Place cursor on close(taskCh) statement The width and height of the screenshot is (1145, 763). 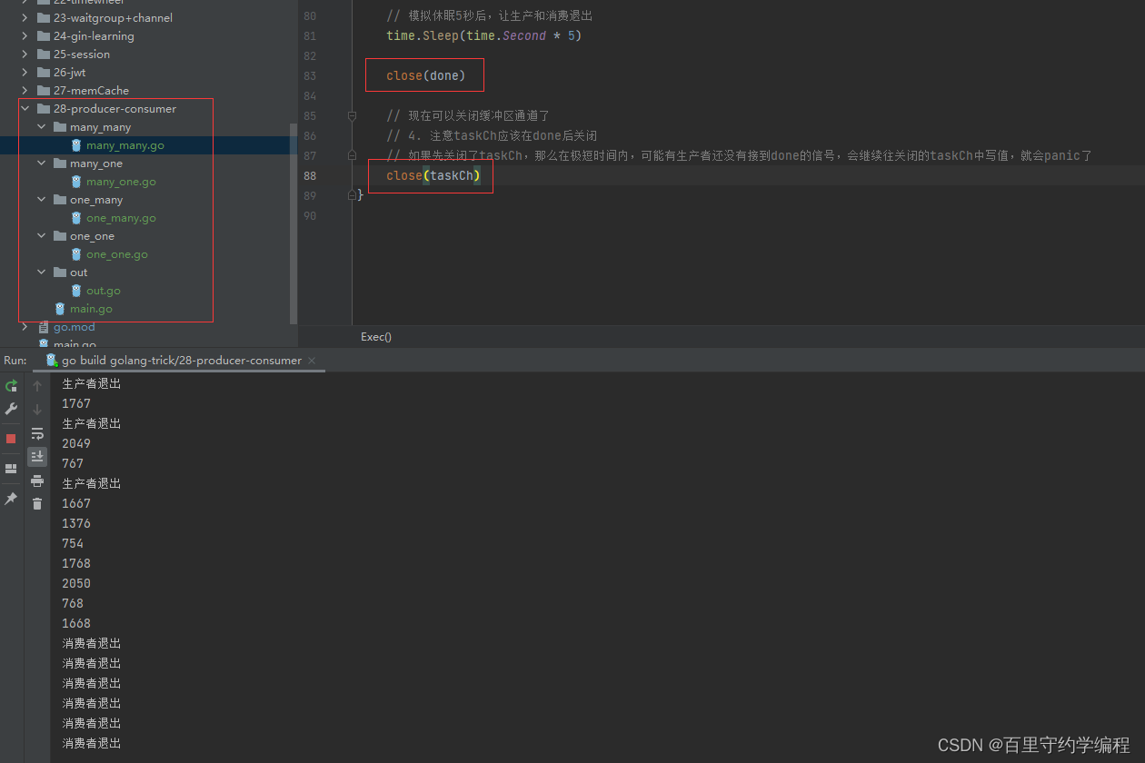pyautogui.click(x=433, y=176)
